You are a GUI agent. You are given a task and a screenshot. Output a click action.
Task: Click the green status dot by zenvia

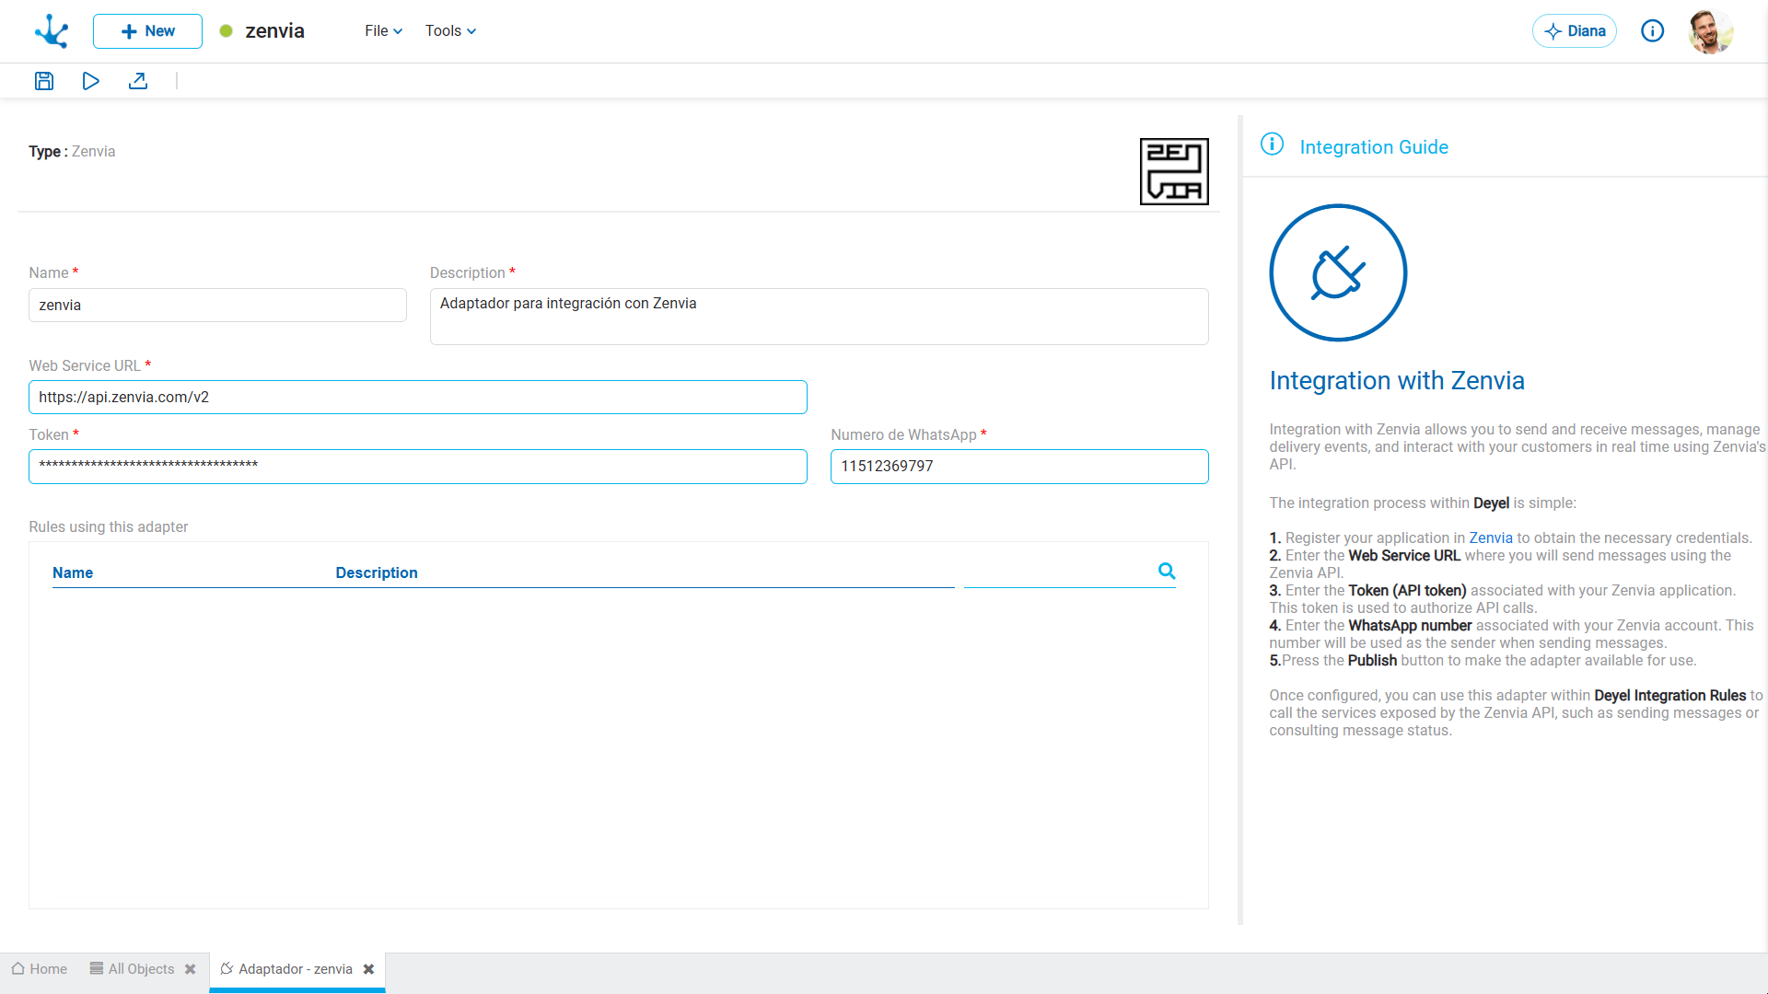[x=226, y=31]
